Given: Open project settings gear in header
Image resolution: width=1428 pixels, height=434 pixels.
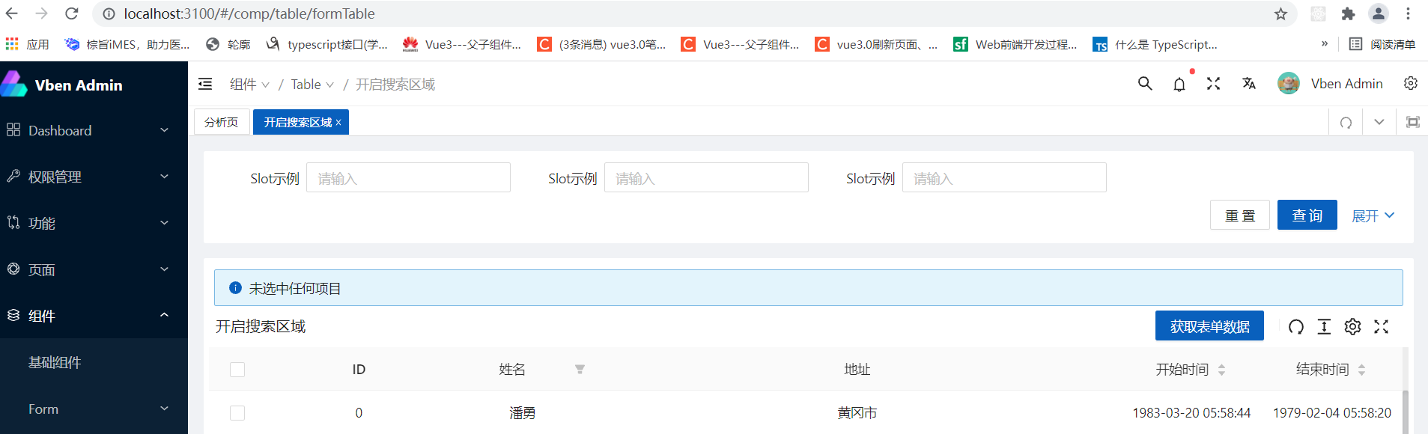Looking at the screenshot, I should (x=1411, y=83).
